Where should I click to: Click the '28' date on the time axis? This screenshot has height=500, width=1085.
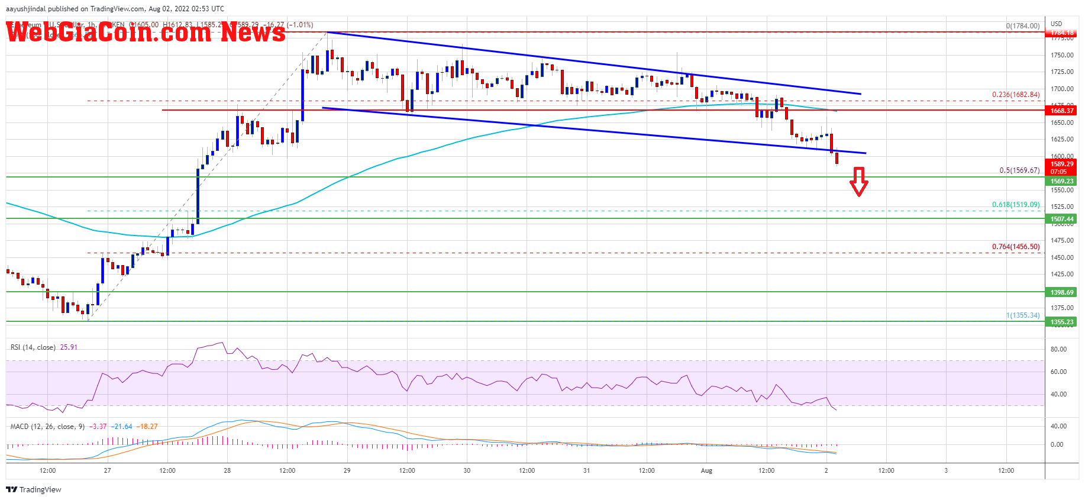point(227,471)
